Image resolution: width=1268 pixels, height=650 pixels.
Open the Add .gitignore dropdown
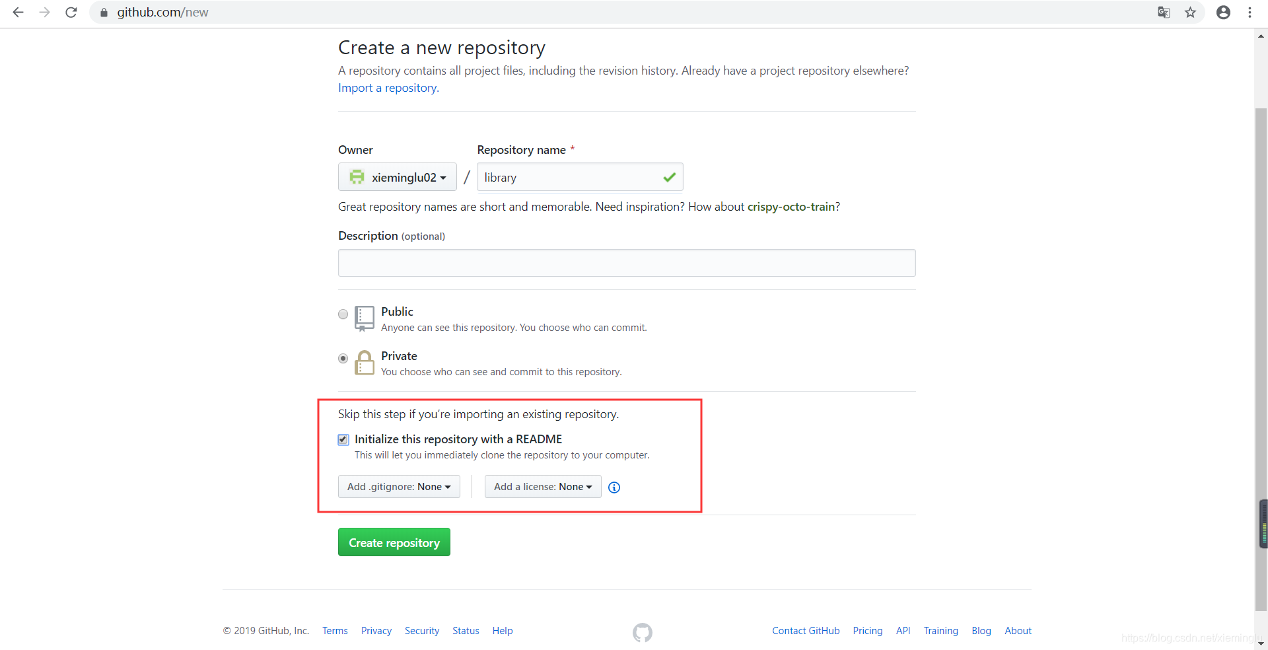[399, 487]
